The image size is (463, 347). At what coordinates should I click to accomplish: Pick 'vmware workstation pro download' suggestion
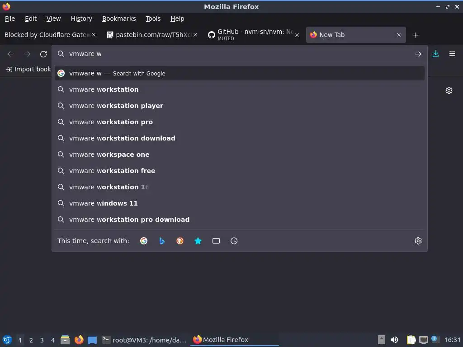click(x=240, y=219)
